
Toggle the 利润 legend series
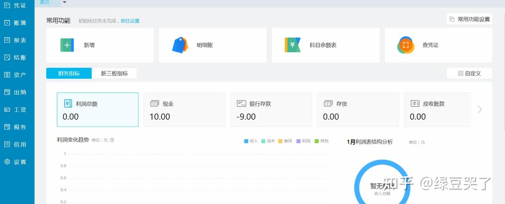pyautogui.click(x=304, y=141)
